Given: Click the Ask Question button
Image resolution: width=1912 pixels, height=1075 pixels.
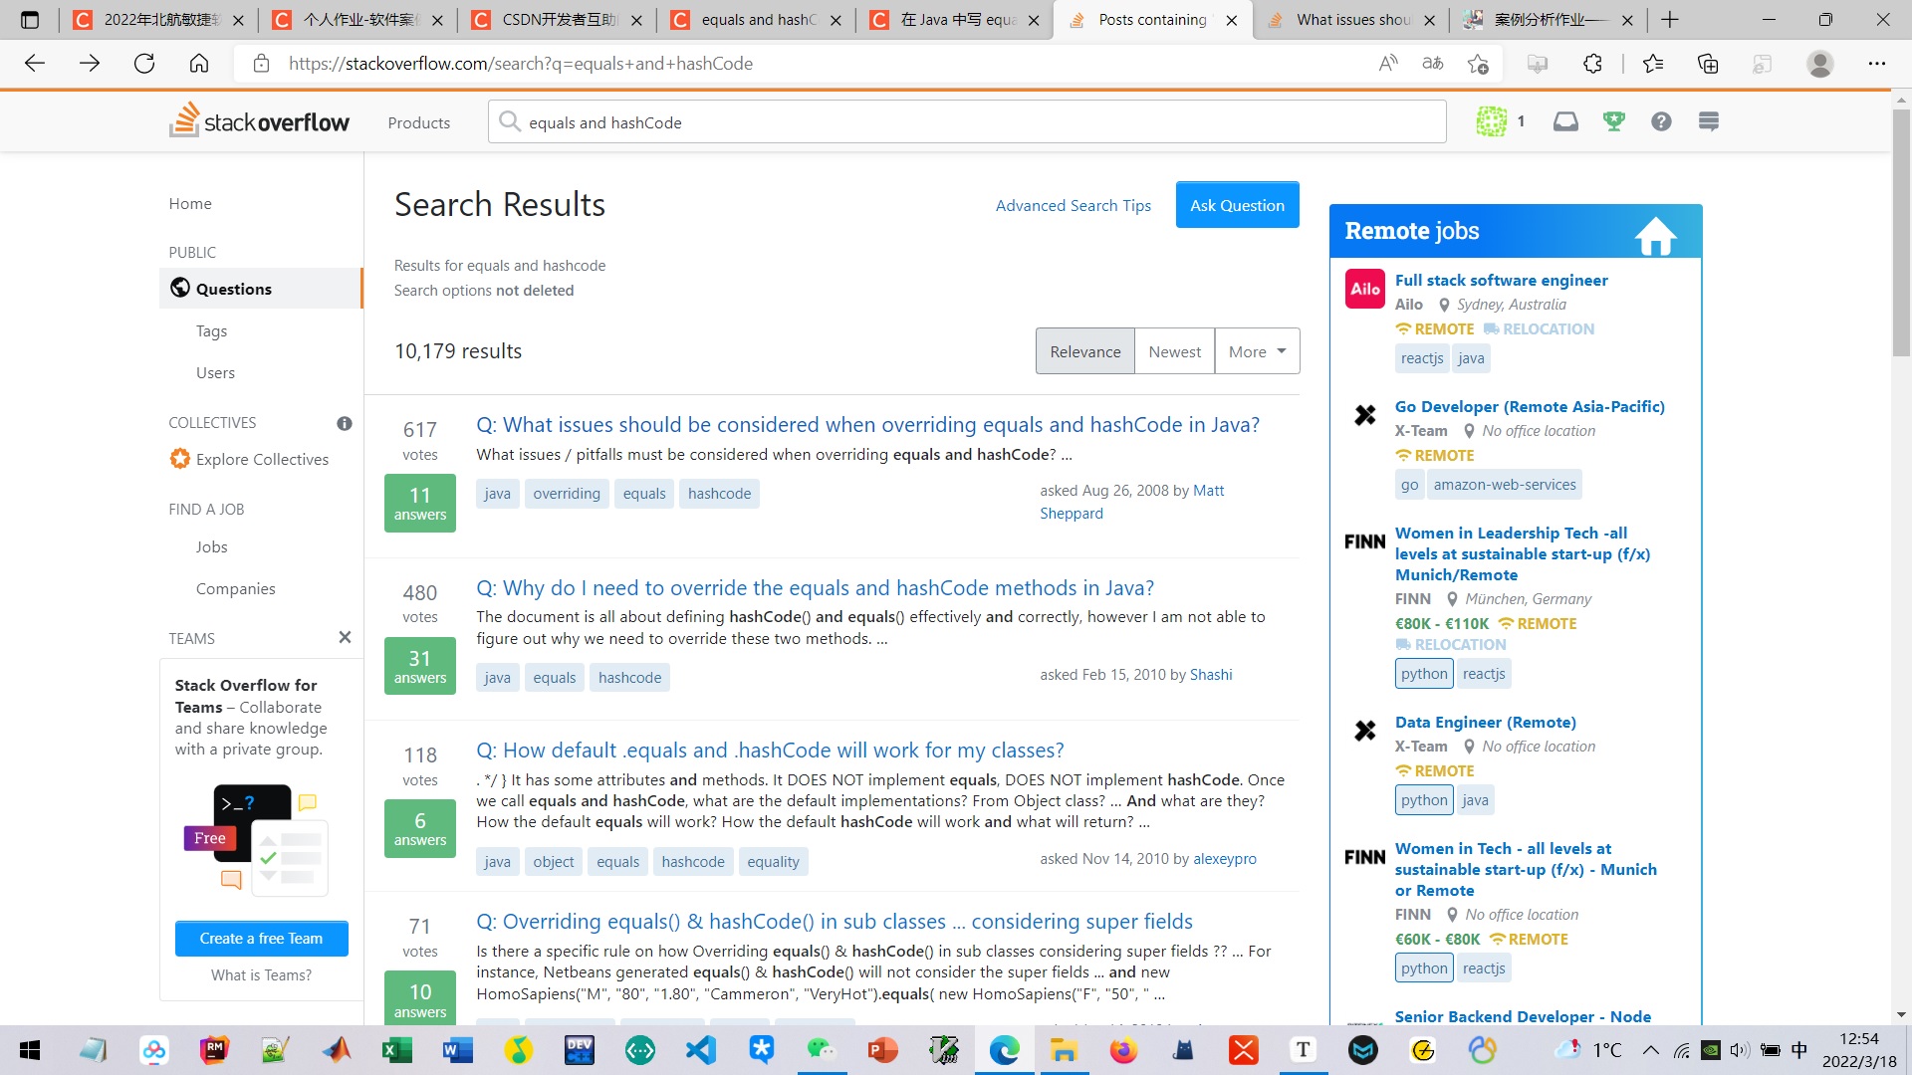Looking at the screenshot, I should 1237,205.
